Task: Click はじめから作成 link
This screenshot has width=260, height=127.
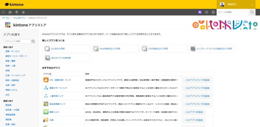Action: [x=58, y=49]
